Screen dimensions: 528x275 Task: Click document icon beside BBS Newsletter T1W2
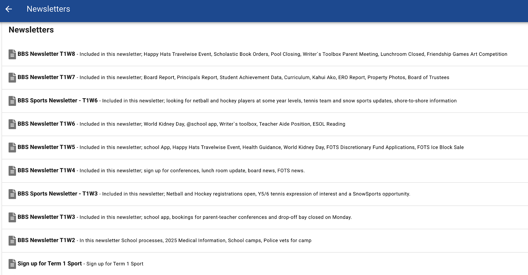click(x=12, y=240)
